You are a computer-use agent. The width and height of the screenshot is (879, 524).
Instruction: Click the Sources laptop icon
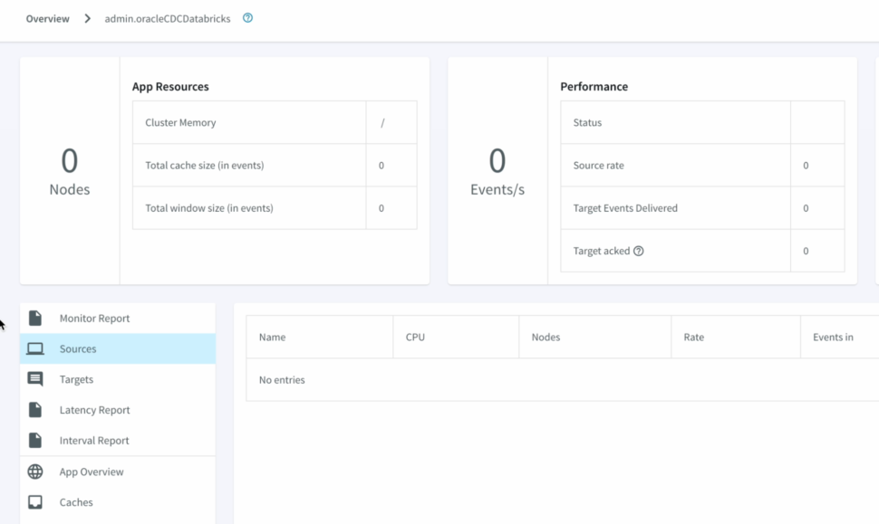pyautogui.click(x=35, y=349)
